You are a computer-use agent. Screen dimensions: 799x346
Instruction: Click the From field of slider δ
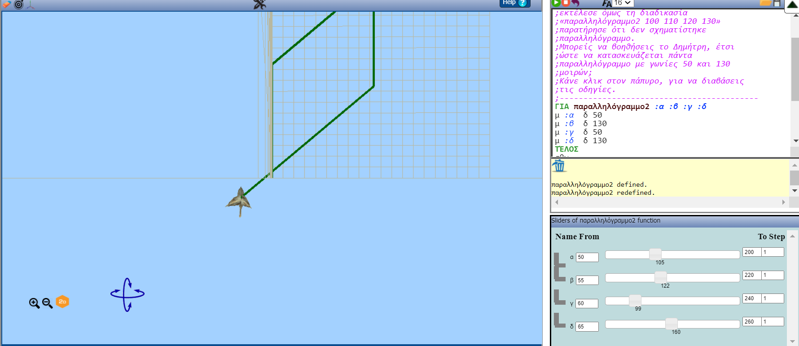(587, 327)
